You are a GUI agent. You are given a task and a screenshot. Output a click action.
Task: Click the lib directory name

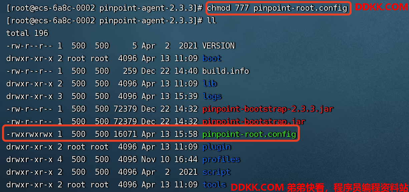[210, 84]
